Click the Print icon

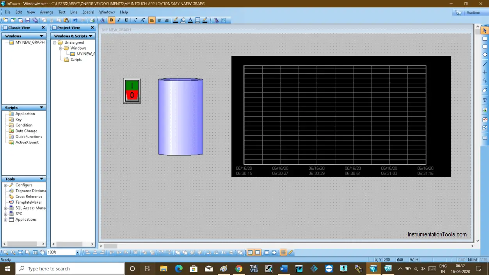[92, 20]
